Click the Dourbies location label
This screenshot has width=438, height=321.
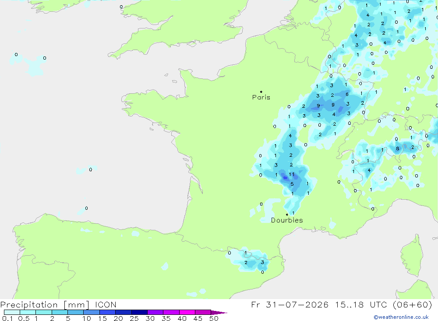287,220
